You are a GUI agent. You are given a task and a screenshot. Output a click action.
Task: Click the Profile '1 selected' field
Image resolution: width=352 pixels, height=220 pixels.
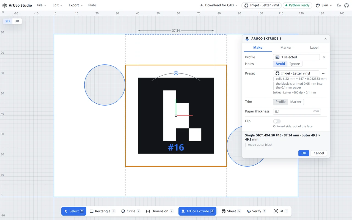coord(296,57)
